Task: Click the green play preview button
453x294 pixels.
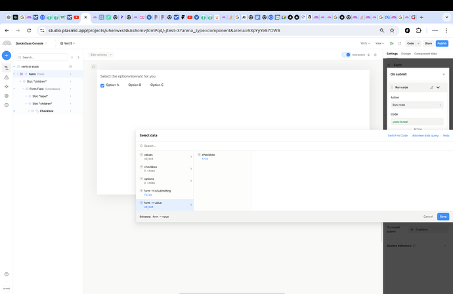Action: point(392,43)
